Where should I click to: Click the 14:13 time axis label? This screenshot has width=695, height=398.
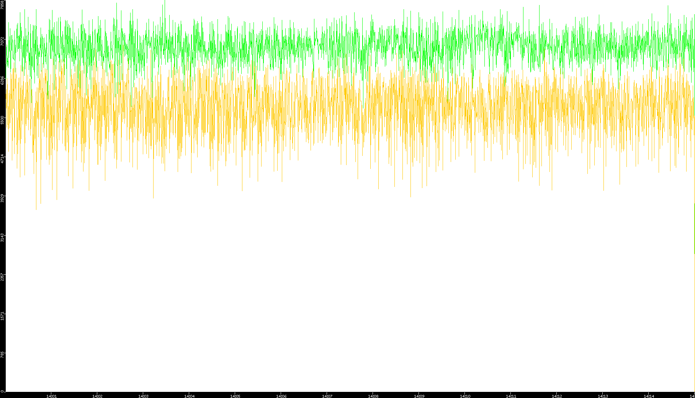pos(603,396)
